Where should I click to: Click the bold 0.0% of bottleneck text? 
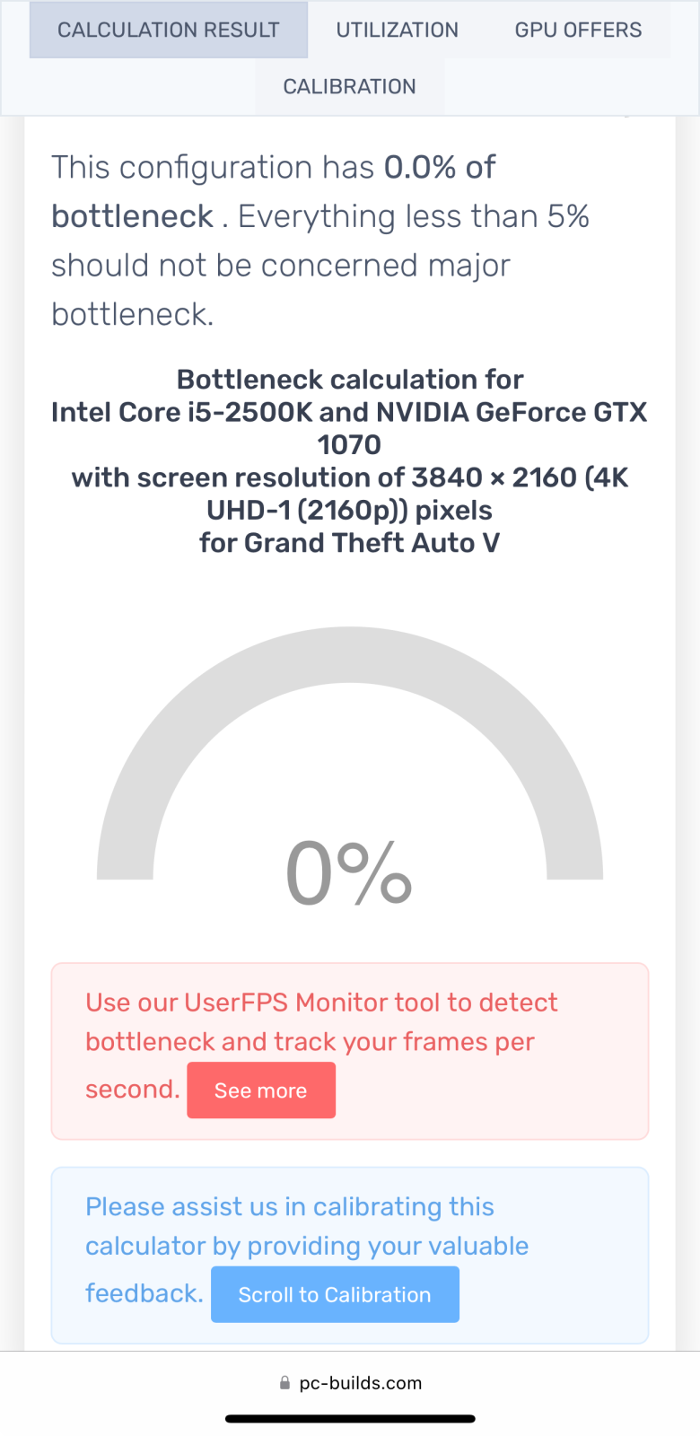point(439,168)
